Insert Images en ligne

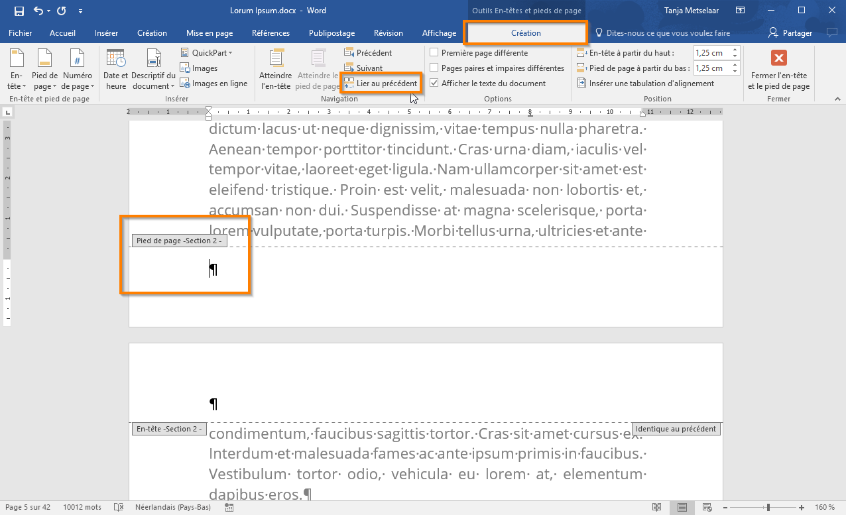213,84
